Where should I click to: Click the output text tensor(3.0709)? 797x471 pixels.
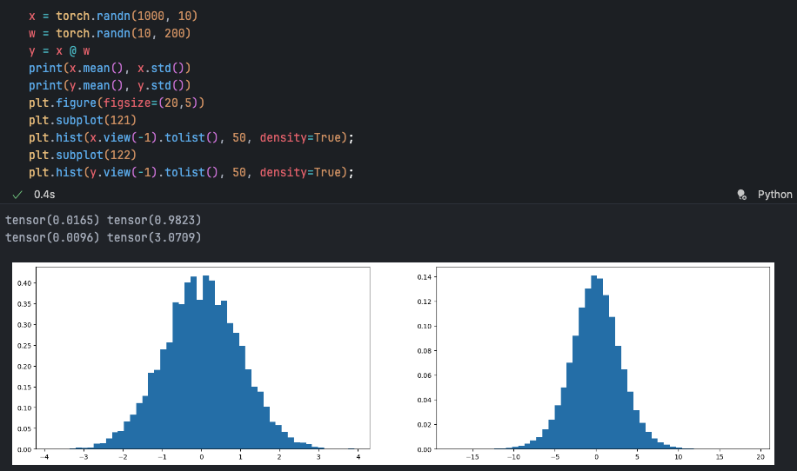[154, 236]
